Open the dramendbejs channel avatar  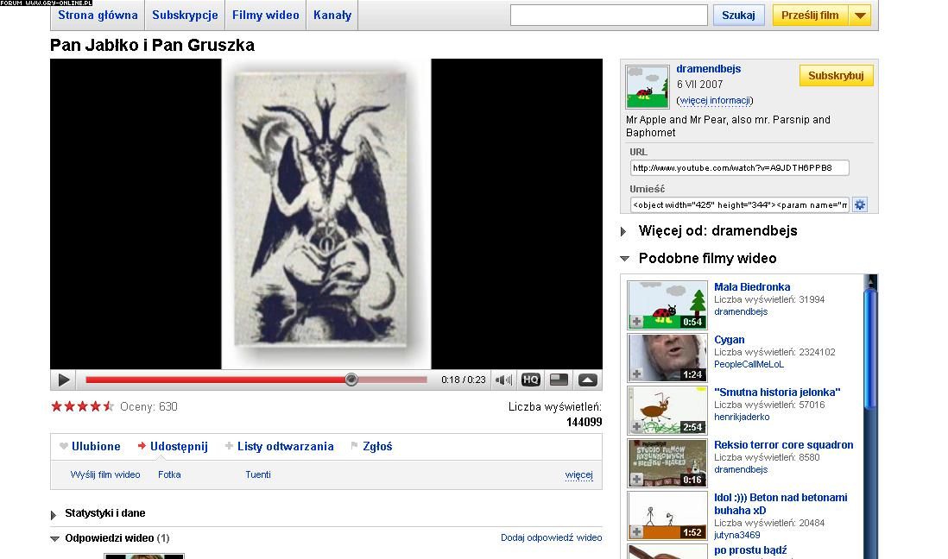coord(648,86)
